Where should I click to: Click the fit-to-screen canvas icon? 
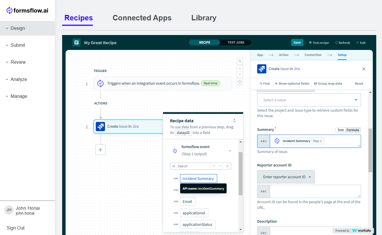240,82
